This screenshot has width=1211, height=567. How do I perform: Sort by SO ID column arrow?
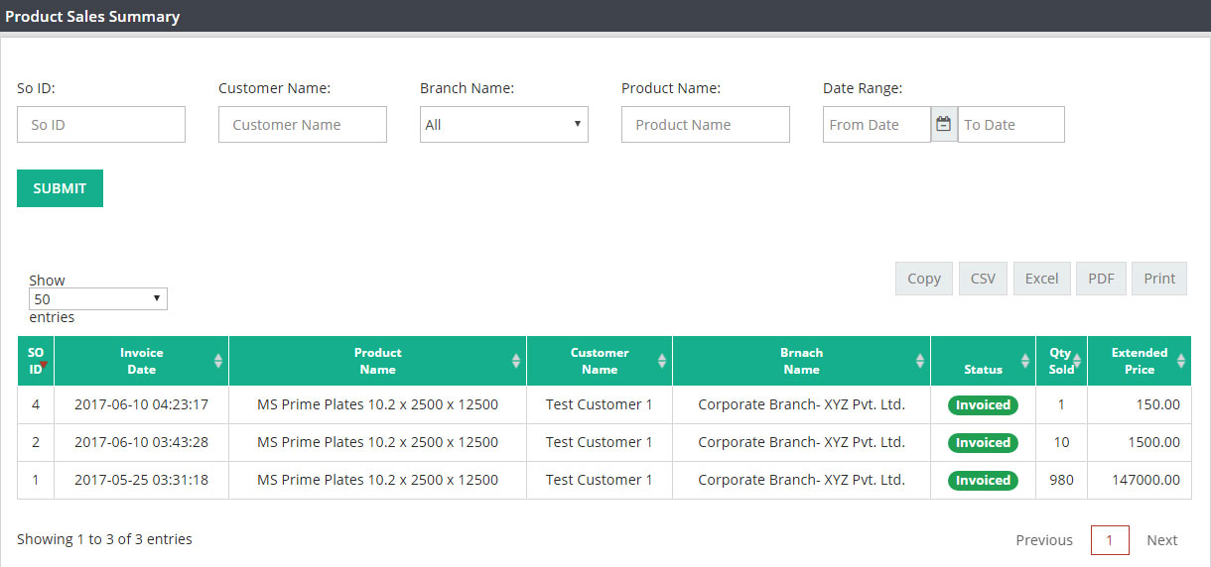pyautogui.click(x=44, y=365)
